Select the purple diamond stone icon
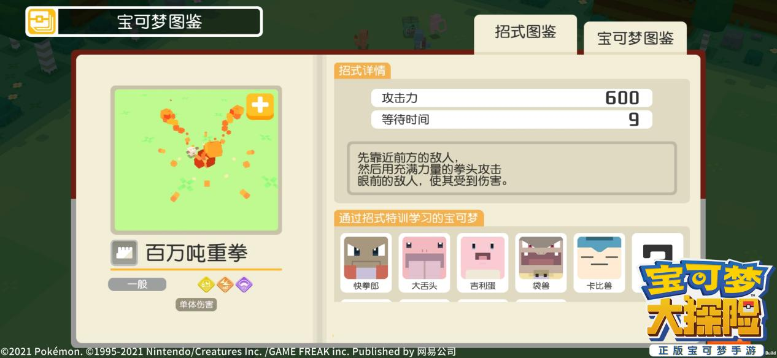This screenshot has height=358, width=777. (244, 284)
